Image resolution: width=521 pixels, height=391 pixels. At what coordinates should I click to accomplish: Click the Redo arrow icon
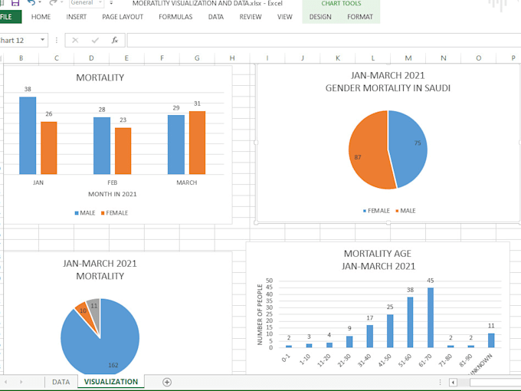point(53,3)
